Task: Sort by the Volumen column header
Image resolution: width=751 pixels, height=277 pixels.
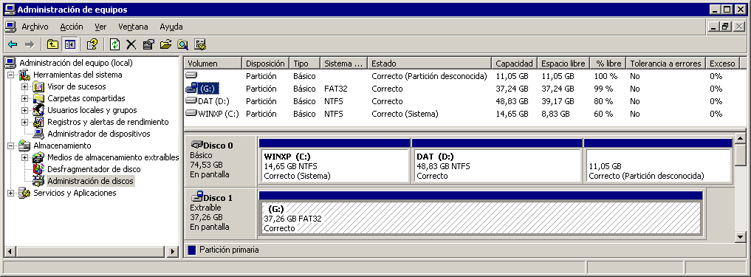Action: click(x=213, y=64)
